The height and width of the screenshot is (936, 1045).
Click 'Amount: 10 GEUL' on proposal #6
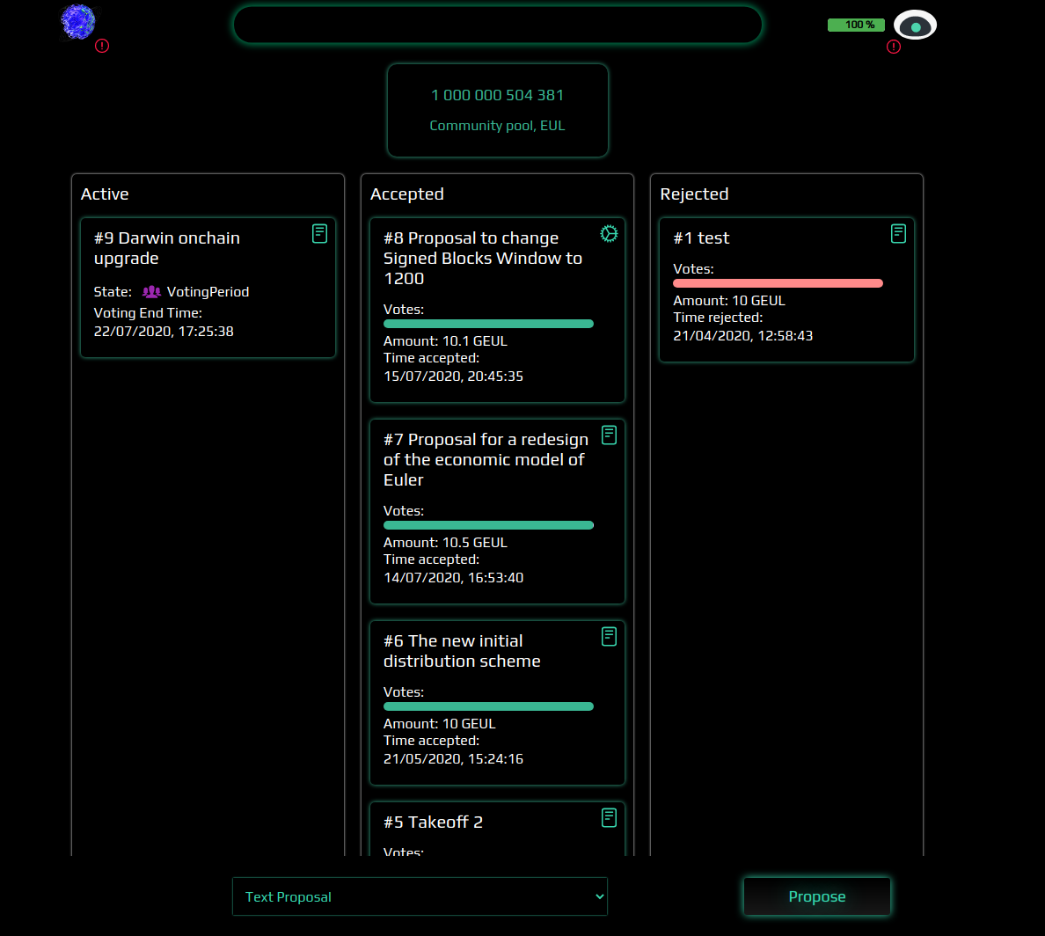pos(439,723)
